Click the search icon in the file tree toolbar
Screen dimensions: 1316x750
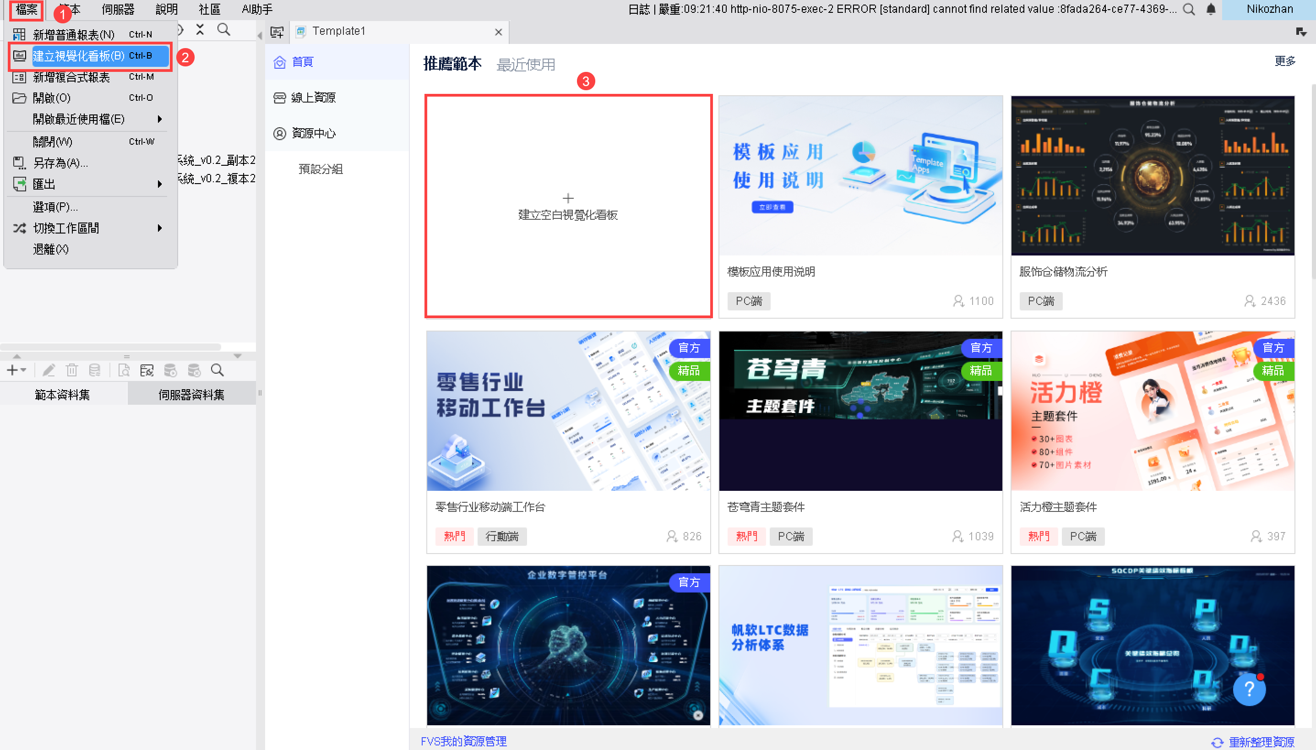[x=223, y=29]
